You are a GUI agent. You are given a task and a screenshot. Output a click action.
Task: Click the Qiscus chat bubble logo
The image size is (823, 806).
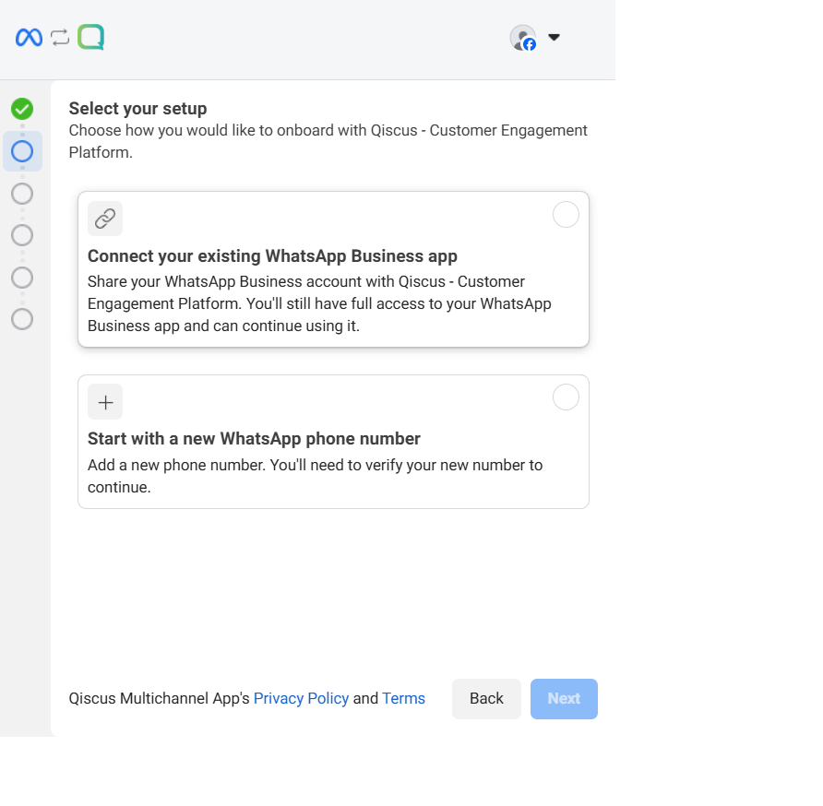coord(90,37)
